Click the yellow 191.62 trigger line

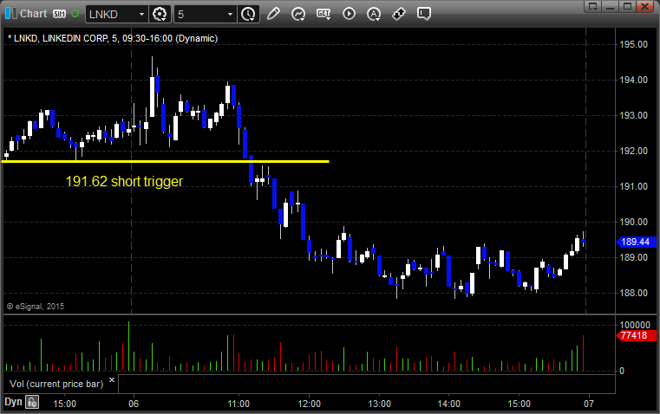click(x=166, y=161)
